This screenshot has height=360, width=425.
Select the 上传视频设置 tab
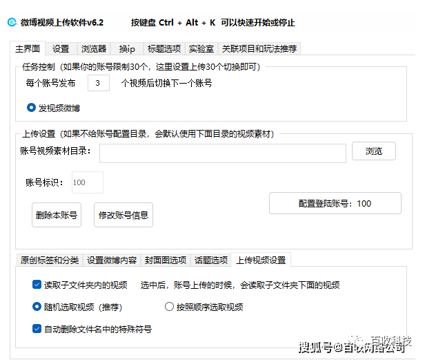point(261,260)
